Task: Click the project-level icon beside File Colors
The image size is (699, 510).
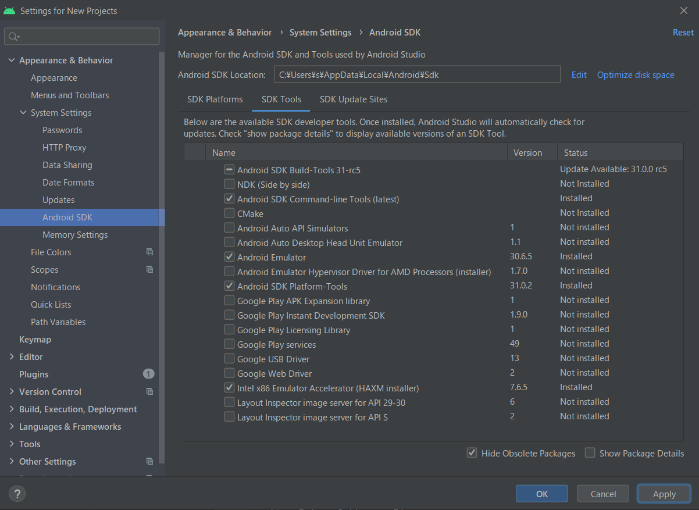Action: (149, 252)
